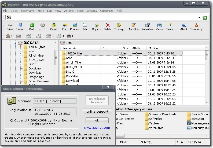Expand the BIOS_v1.23 tree node

point(20,60)
